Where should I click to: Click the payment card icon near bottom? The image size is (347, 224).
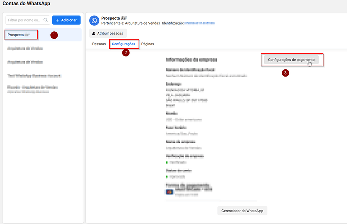[x=170, y=192]
